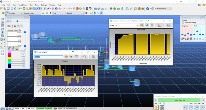Viewport: 206px width, 110px height.
Task: Click the green simulation progress bar
Action: tap(179, 100)
